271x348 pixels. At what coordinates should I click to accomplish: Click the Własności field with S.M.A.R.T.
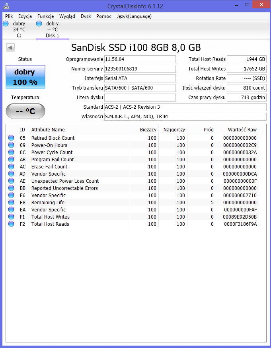click(x=185, y=117)
